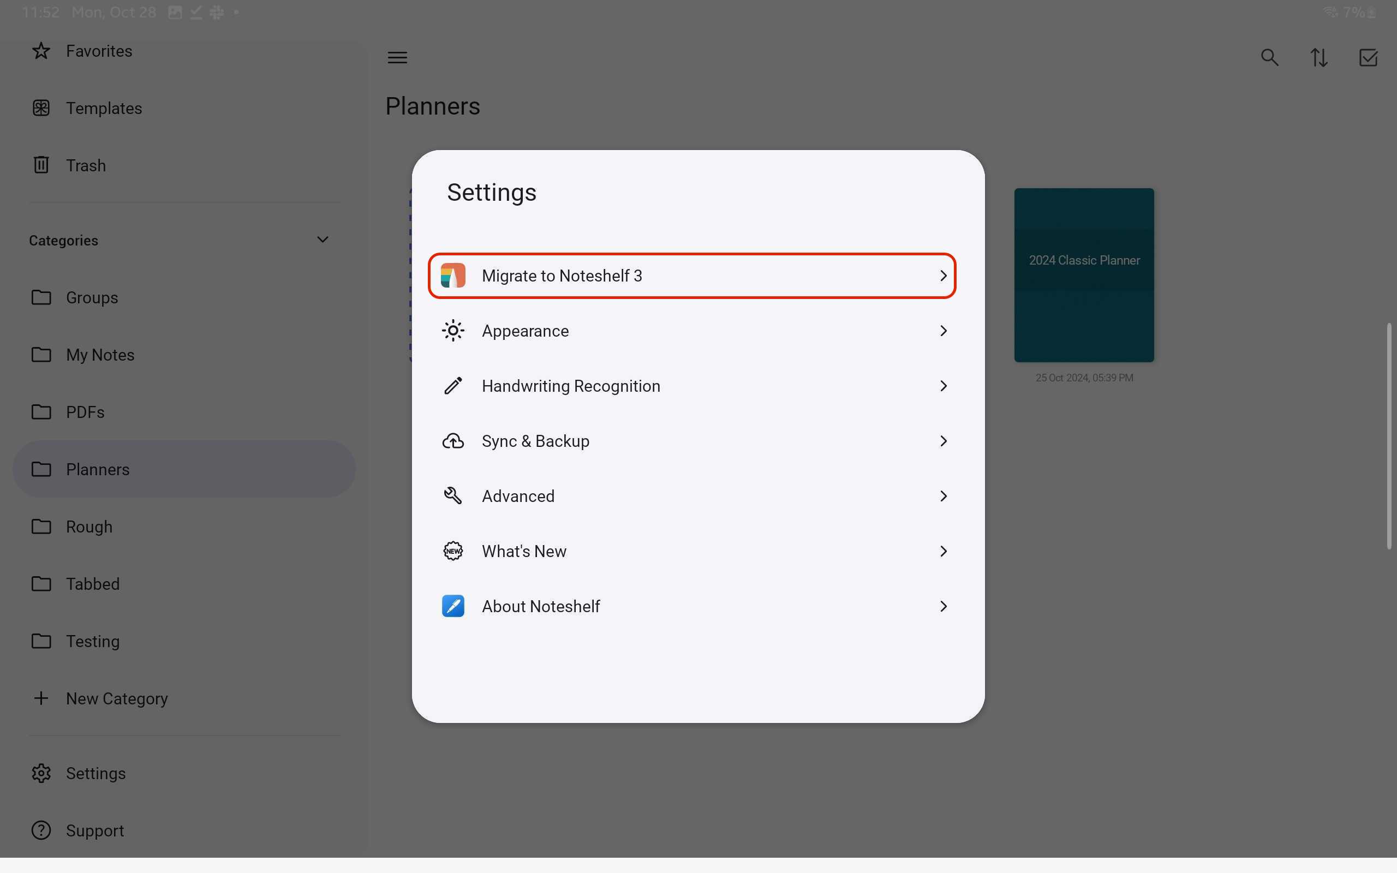Select the Rough category
This screenshot has width=1397, height=873.
(x=183, y=527)
